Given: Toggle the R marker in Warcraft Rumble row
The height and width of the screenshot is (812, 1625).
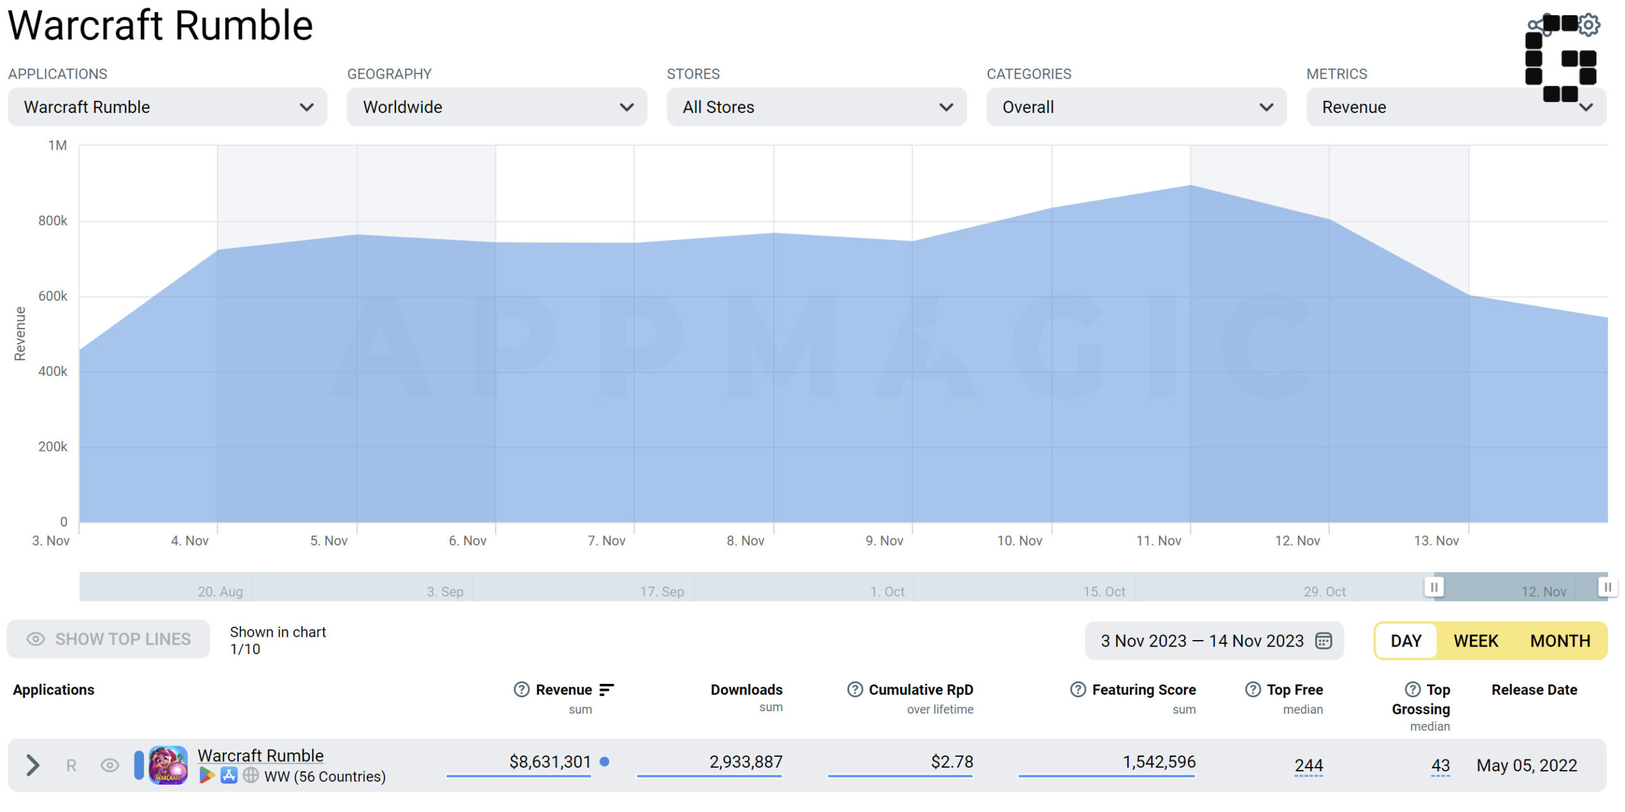Looking at the screenshot, I should tap(71, 766).
